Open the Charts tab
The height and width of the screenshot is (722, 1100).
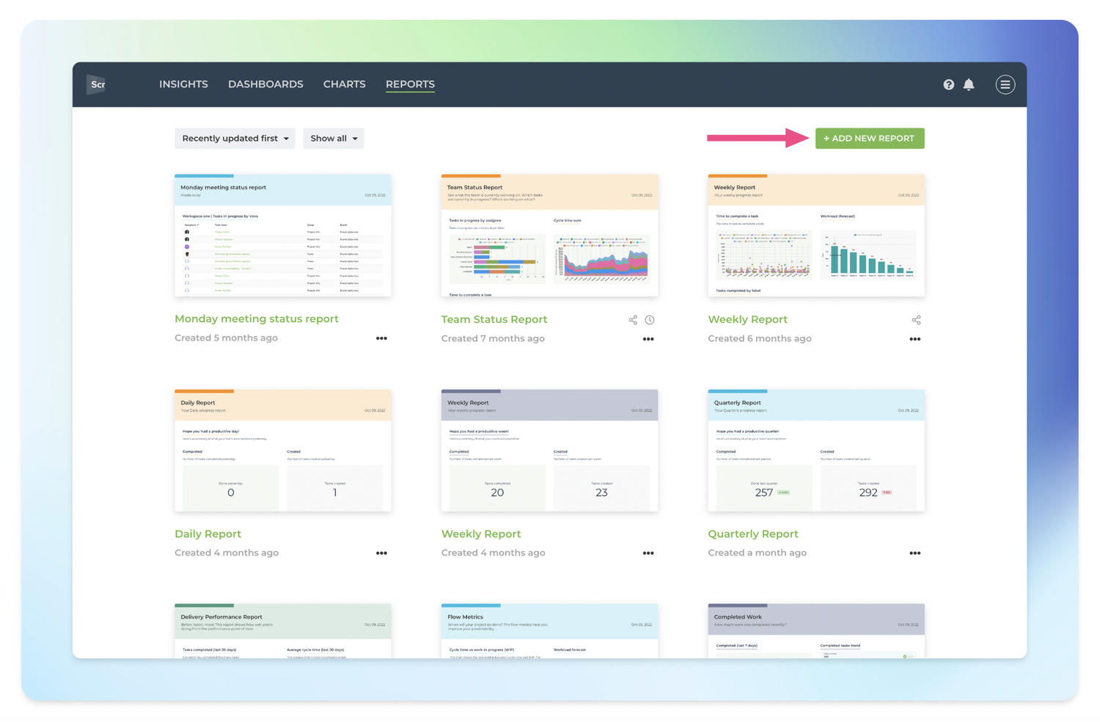(344, 84)
